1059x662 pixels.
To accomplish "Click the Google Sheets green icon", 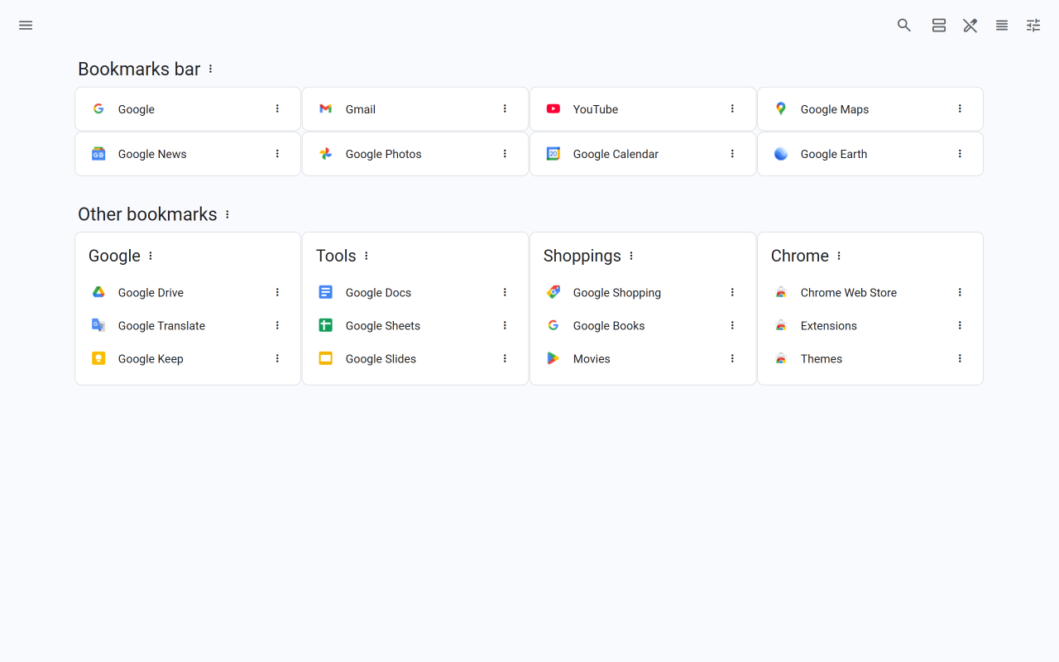I will point(326,325).
